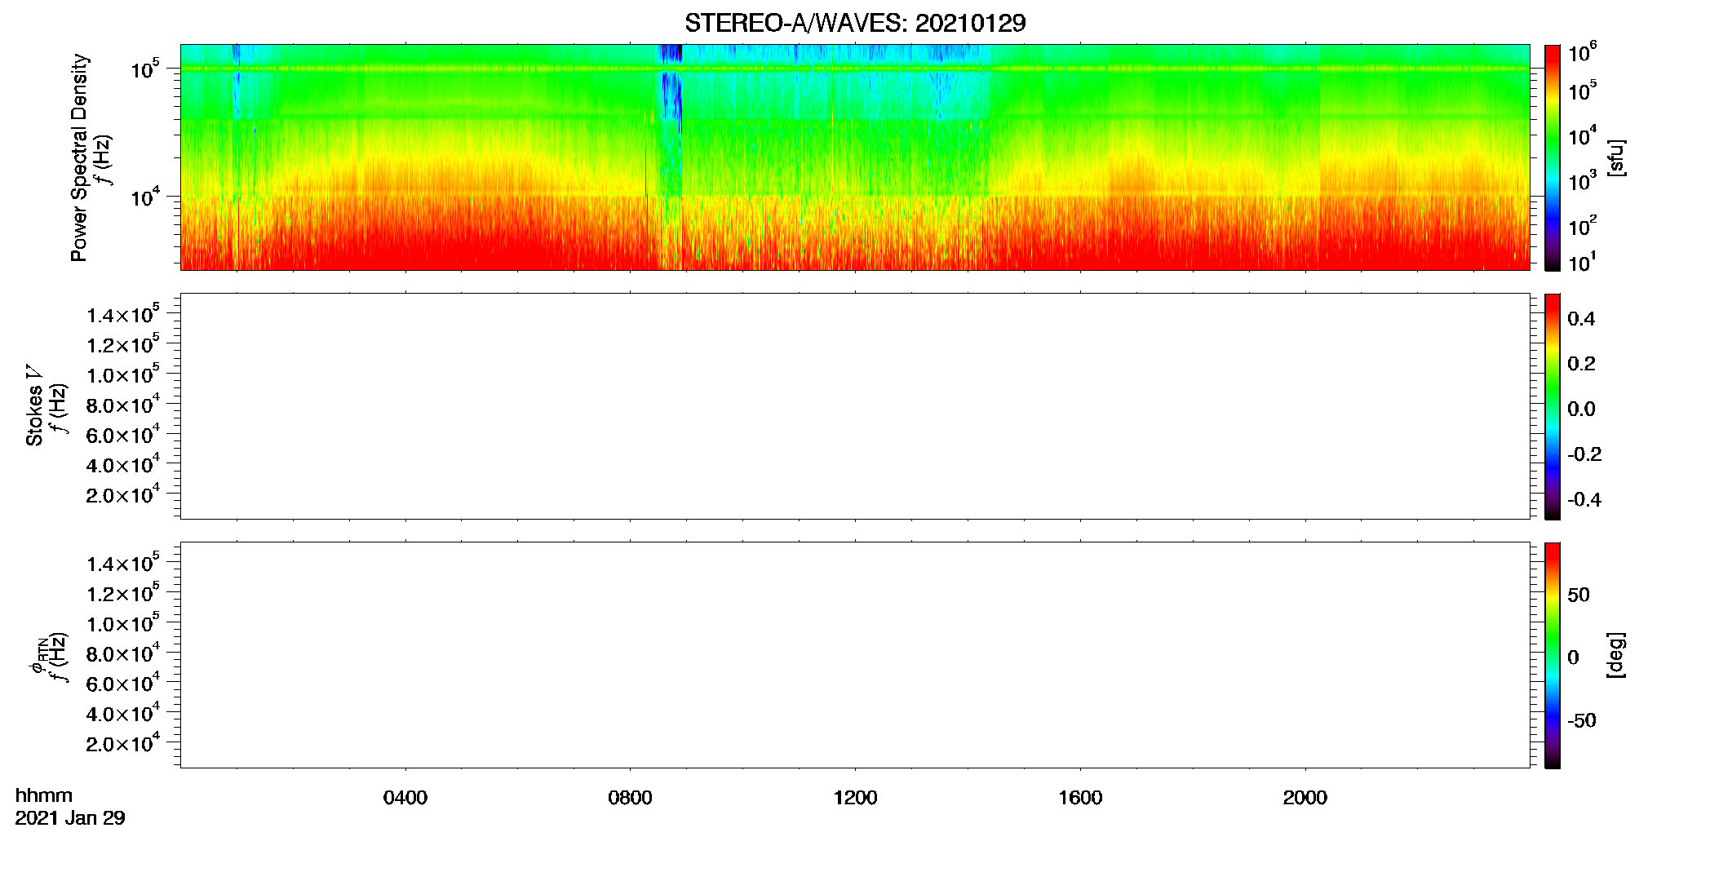
Task: Click the 6.0×10^4 tick on Stokes V axis
Action: click(x=123, y=434)
